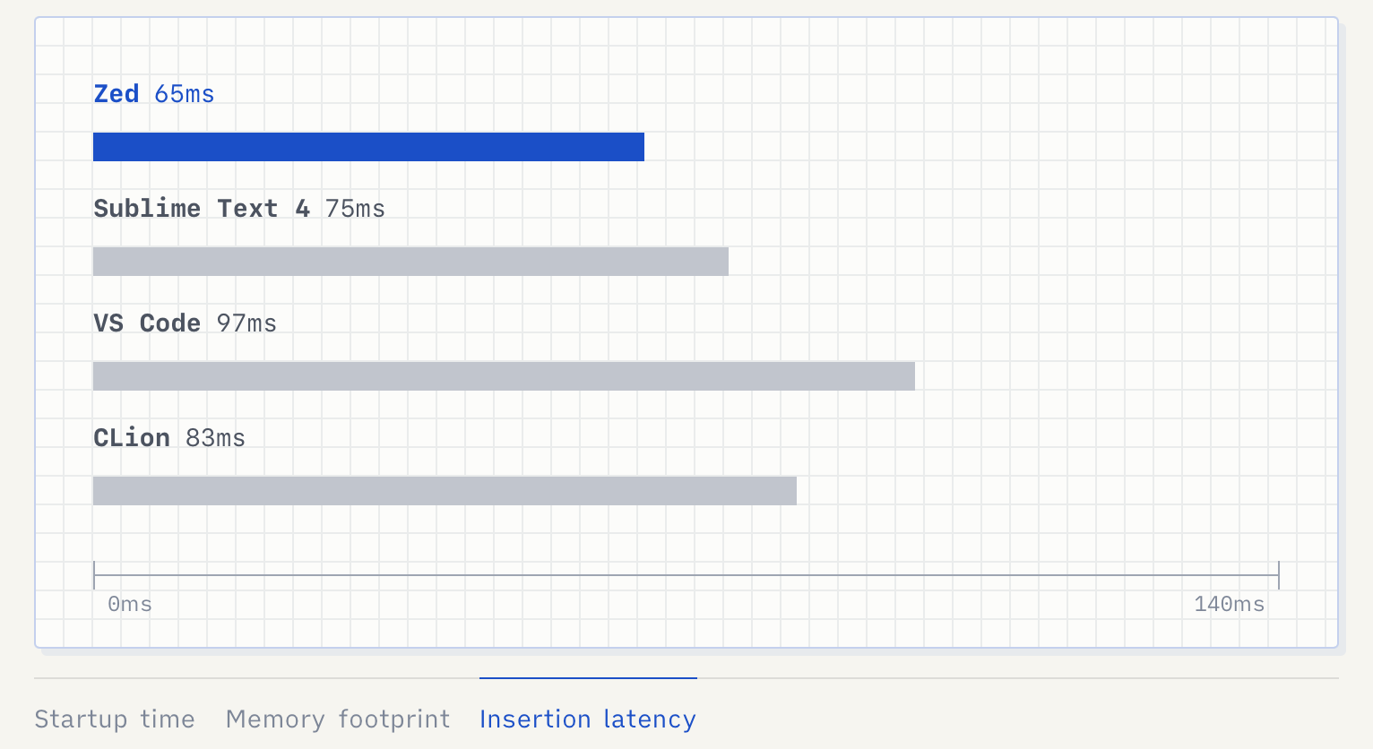Click the Zed label text
Viewport: 1373px width, 749px height.
click(117, 94)
